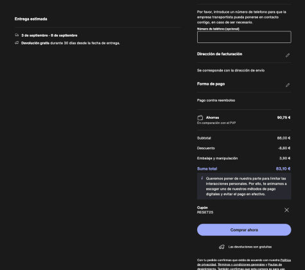Click the Devolución gratis return policy text
Viewport: 305px width, 270px height.
(71, 43)
